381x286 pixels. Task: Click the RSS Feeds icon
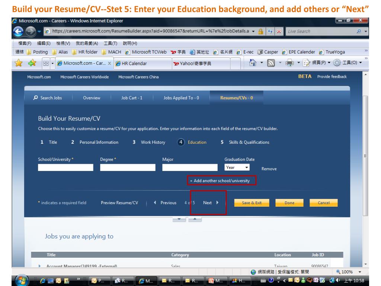point(271,63)
